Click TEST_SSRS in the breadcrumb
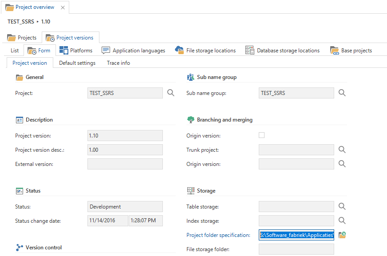The width and height of the screenshot is (387, 256). pyautogui.click(x=20, y=21)
